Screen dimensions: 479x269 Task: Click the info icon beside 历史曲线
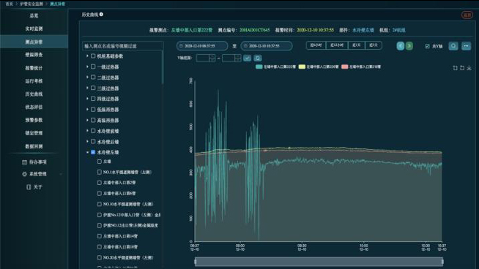tap(101, 15)
